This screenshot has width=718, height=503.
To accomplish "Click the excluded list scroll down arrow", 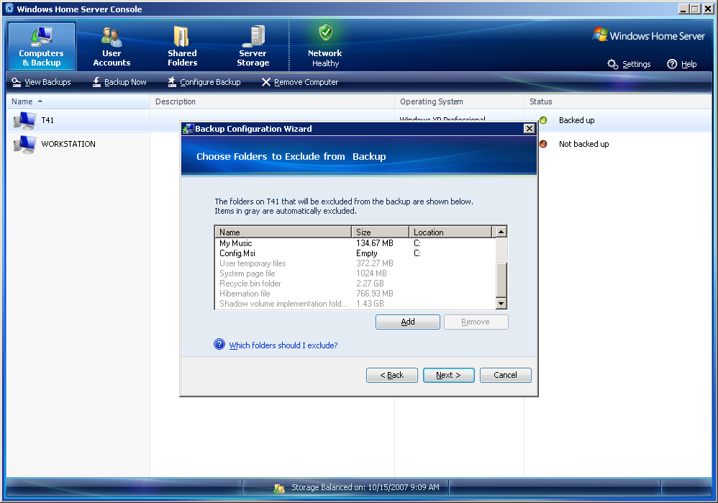I will coord(501,303).
